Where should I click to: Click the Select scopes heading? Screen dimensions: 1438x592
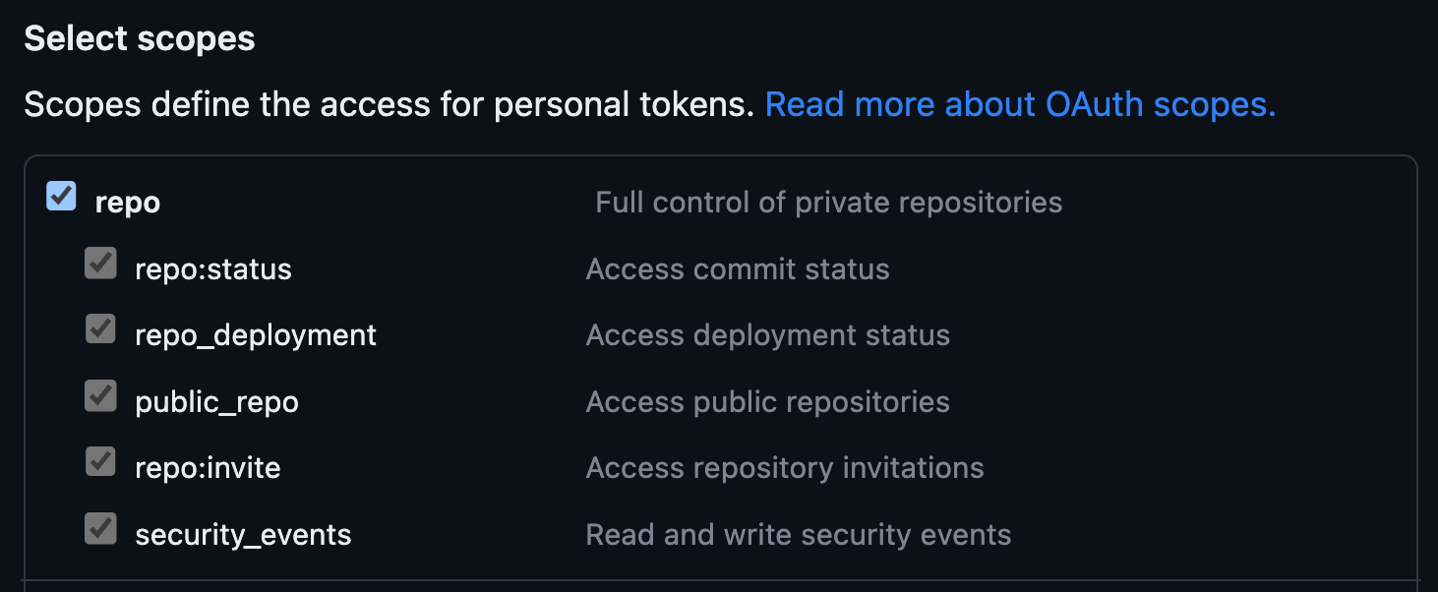click(141, 38)
